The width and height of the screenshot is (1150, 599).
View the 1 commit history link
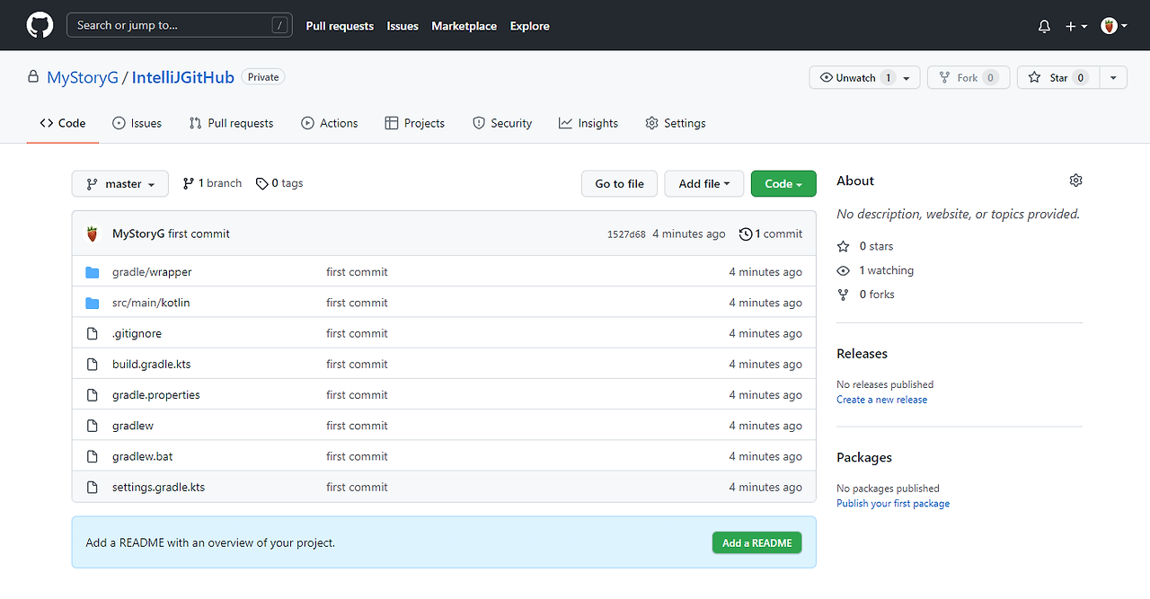click(x=771, y=233)
